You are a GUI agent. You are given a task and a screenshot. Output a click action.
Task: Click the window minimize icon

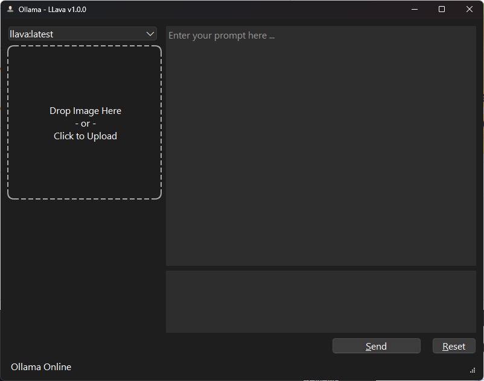point(414,9)
